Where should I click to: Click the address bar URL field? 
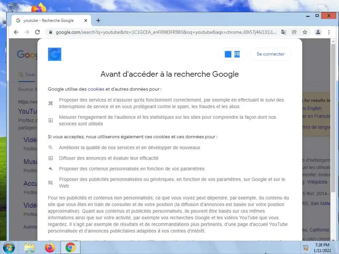[x=166, y=32]
